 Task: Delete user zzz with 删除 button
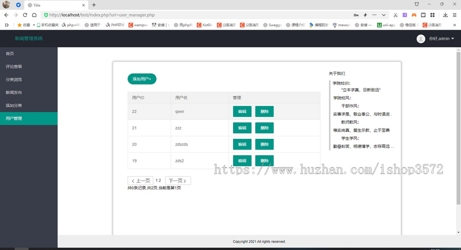pos(265,128)
